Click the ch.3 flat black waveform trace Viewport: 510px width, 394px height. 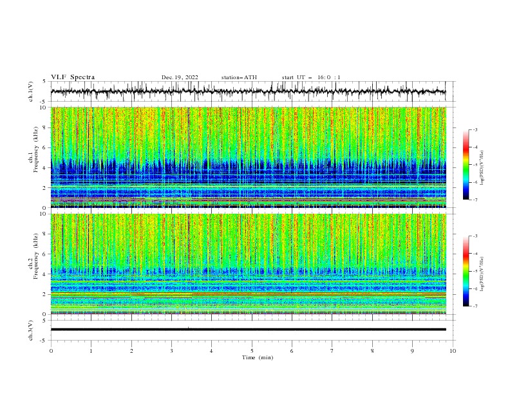pyautogui.click(x=248, y=330)
